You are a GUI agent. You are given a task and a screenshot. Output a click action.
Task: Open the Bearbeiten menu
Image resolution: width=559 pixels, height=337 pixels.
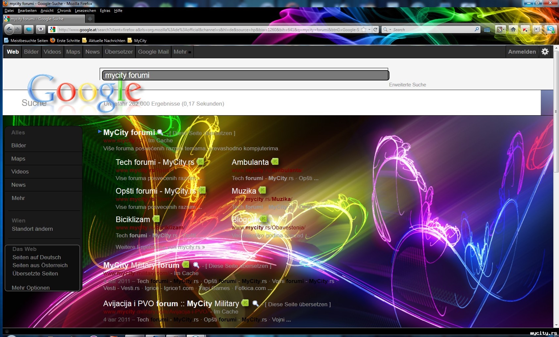(27, 11)
